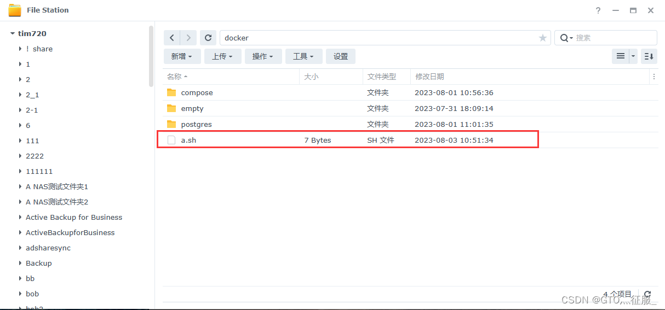Sort by 大小 column header
The width and height of the screenshot is (665, 310).
[x=331, y=77]
